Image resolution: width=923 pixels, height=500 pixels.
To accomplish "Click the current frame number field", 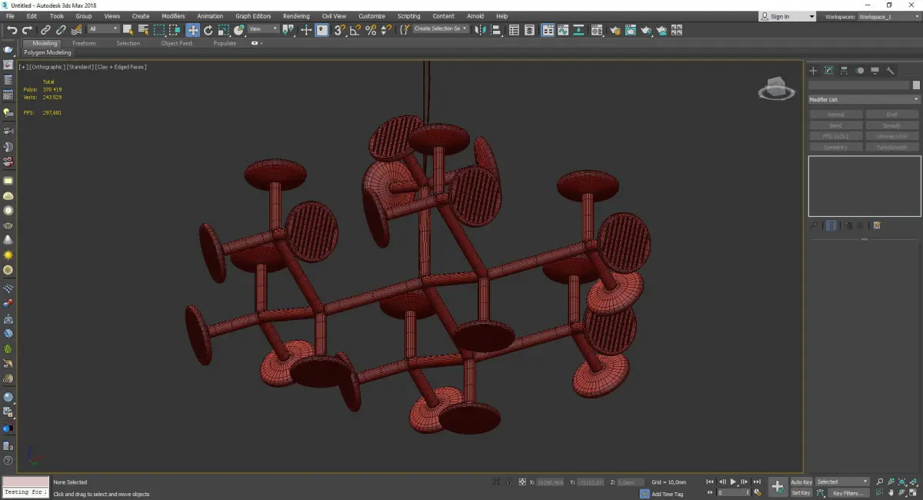I will 732,492.
